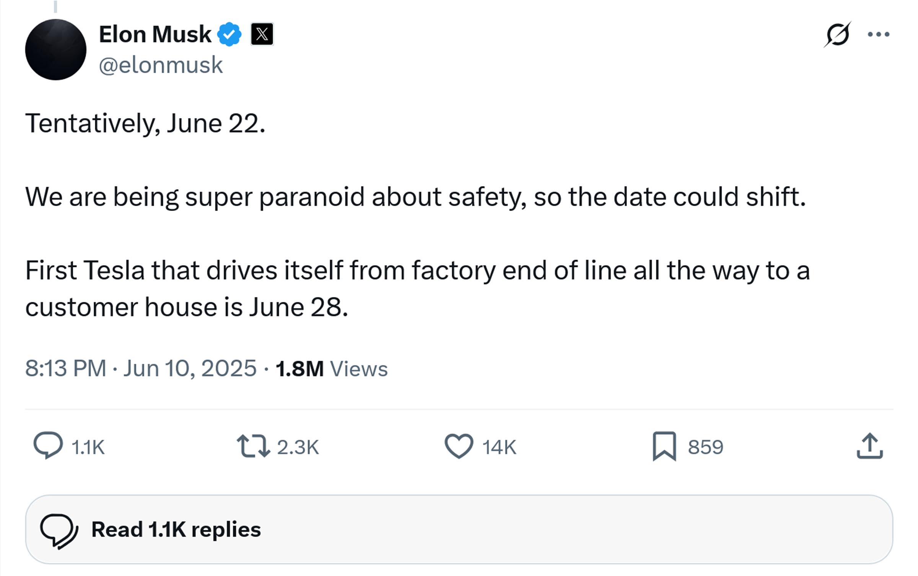
Task: Like the post with heart icon
Action: click(459, 446)
